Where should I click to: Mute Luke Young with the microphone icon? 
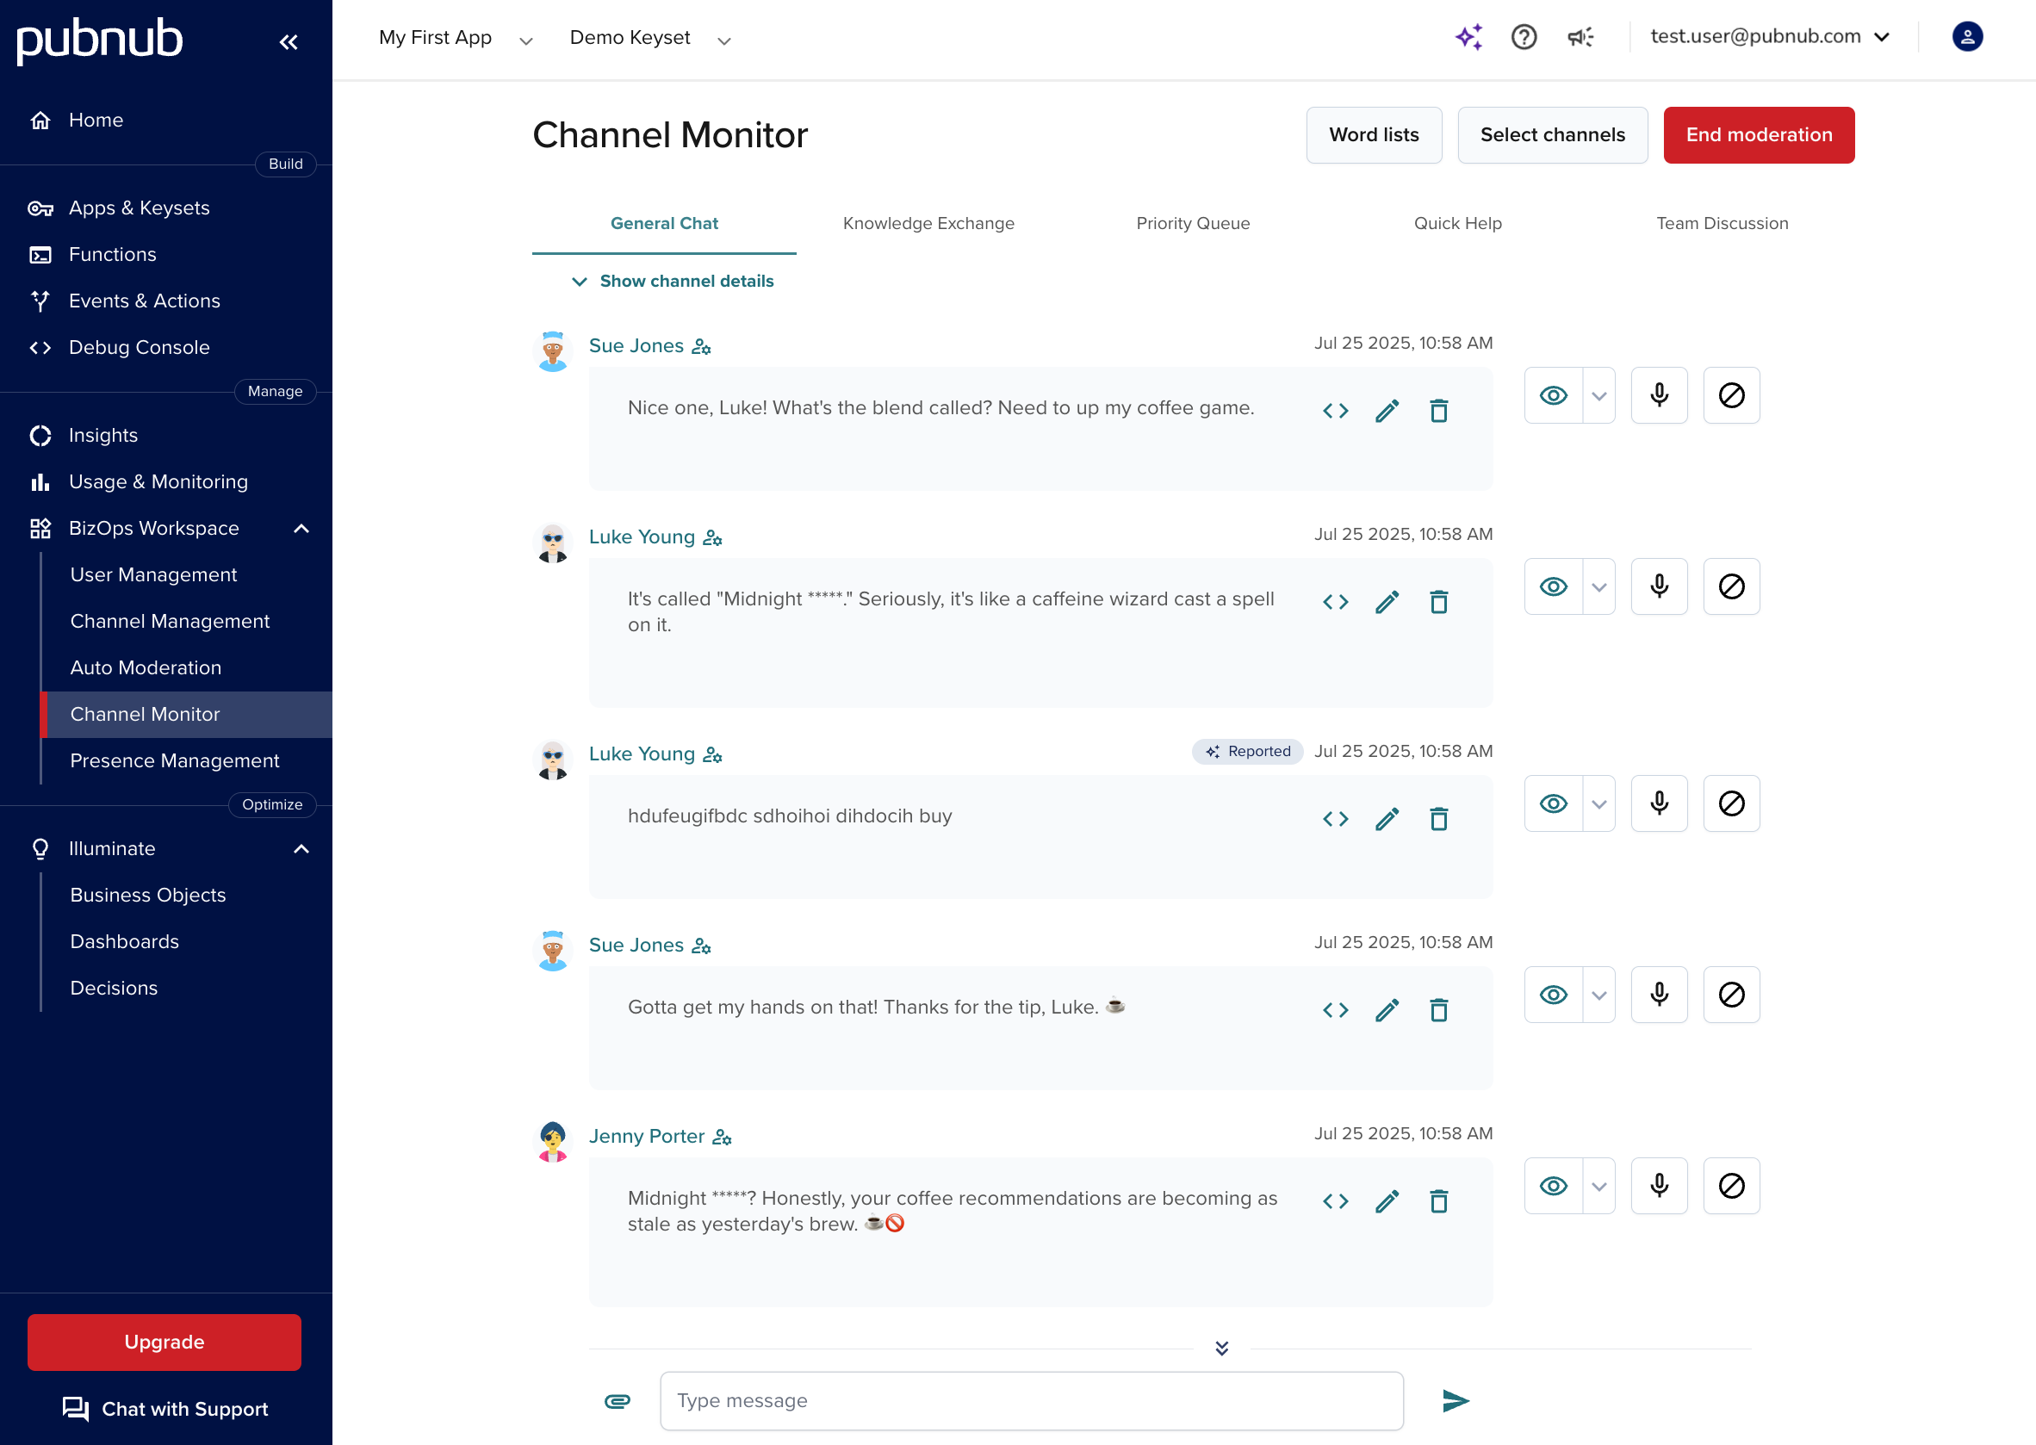tap(1659, 586)
